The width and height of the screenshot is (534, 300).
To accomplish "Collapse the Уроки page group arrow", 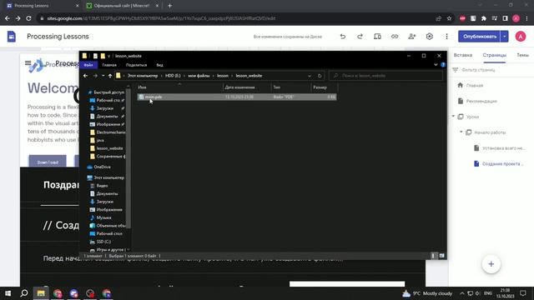I will 453,117.
